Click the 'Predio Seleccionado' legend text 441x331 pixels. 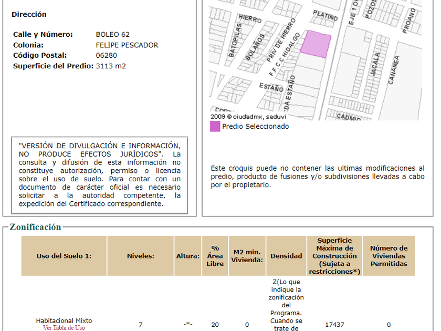[x=255, y=127]
